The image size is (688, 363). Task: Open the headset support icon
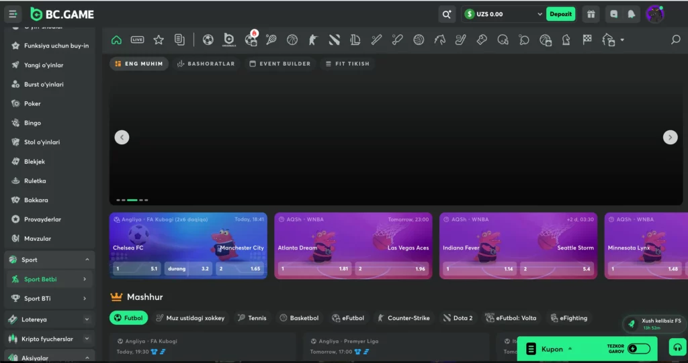[678, 348]
